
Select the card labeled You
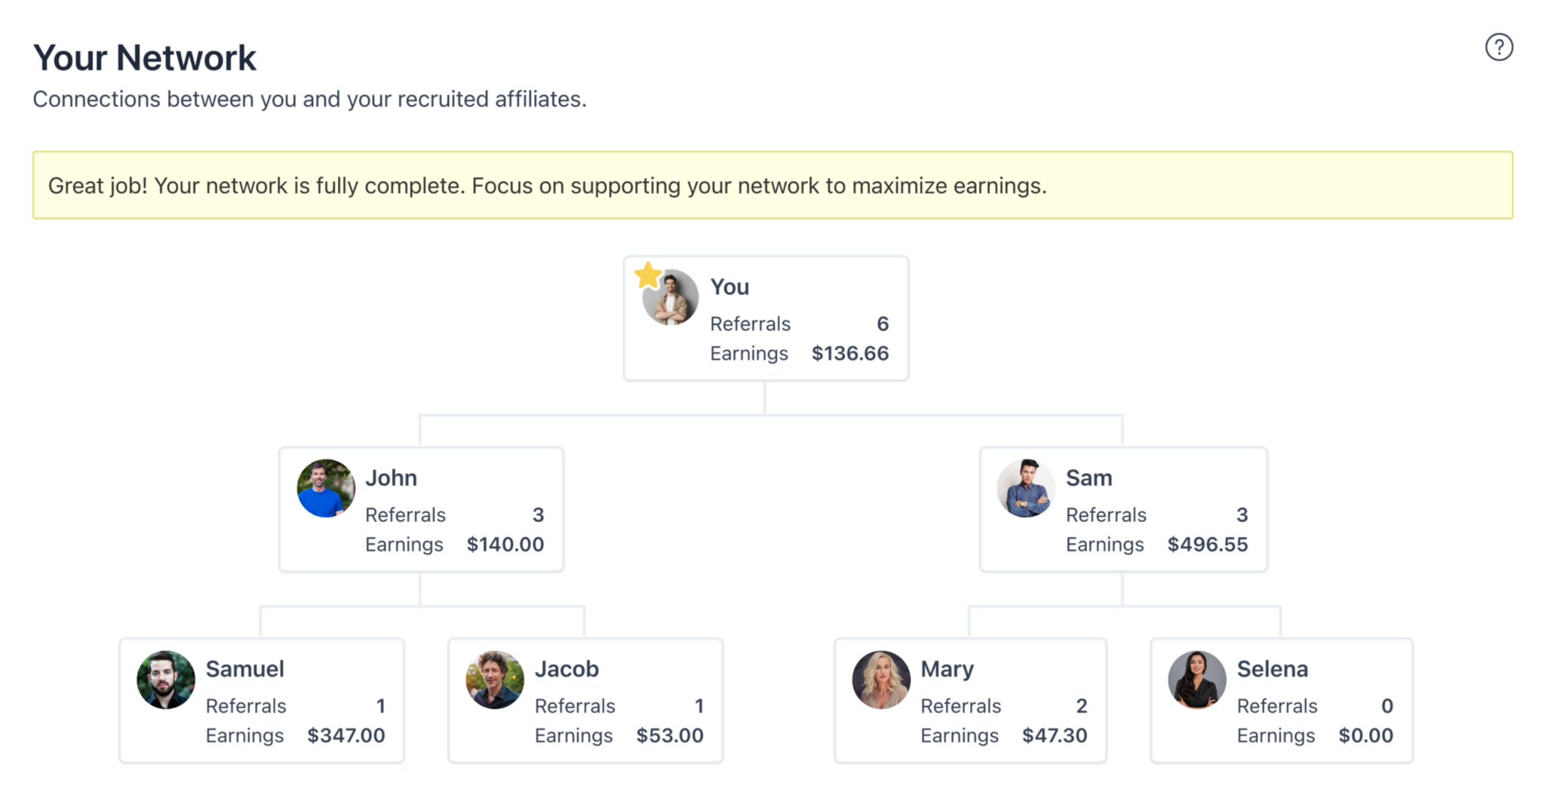[x=765, y=318]
